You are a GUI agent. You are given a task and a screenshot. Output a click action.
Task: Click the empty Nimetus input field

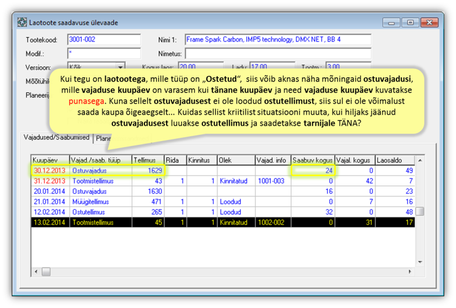click(278, 54)
